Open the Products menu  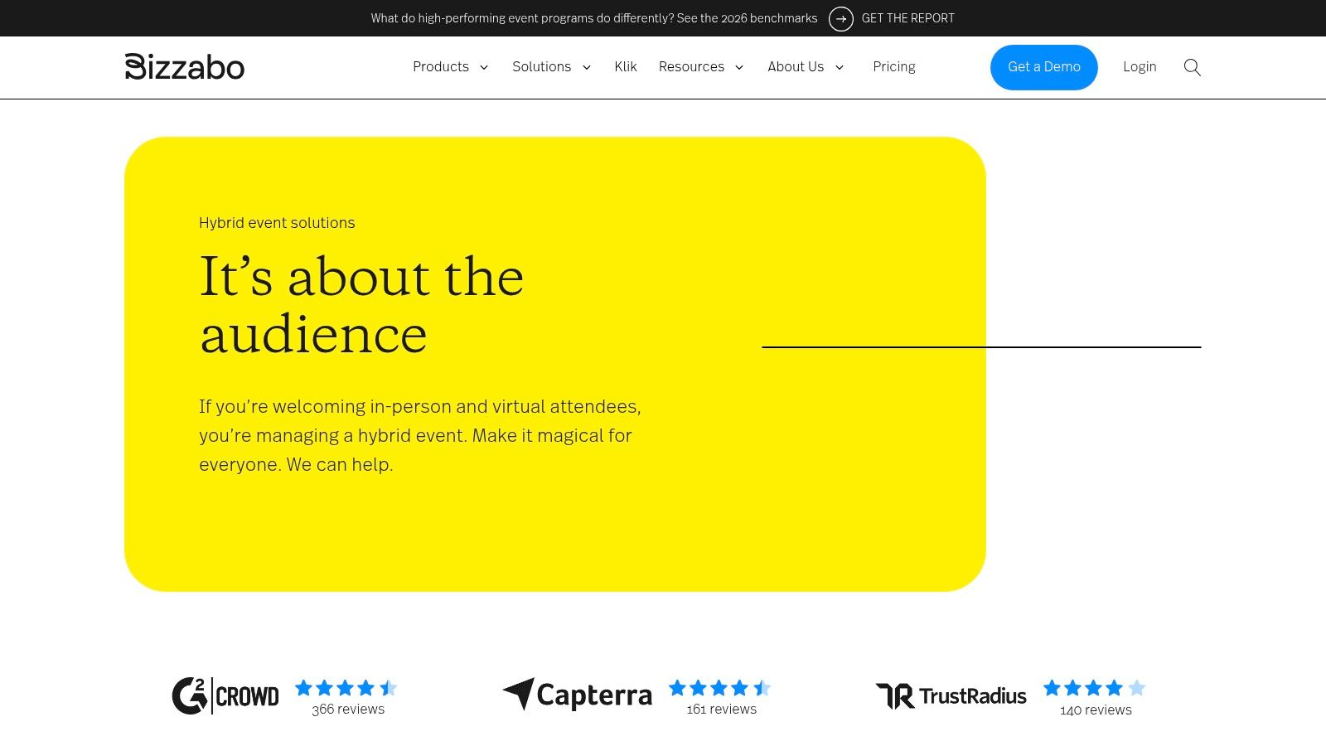point(441,66)
